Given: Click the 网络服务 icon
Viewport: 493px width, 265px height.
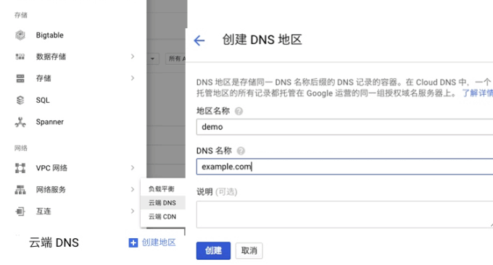Looking at the screenshot, I should pyautogui.click(x=20, y=190).
